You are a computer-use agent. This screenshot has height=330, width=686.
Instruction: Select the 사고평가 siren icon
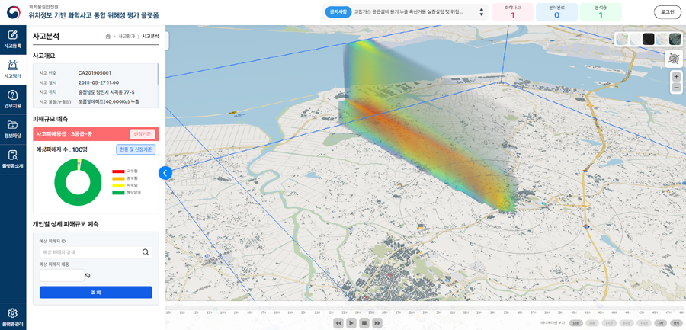coord(13,69)
